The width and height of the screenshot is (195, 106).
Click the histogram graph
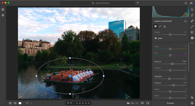click(170, 12)
